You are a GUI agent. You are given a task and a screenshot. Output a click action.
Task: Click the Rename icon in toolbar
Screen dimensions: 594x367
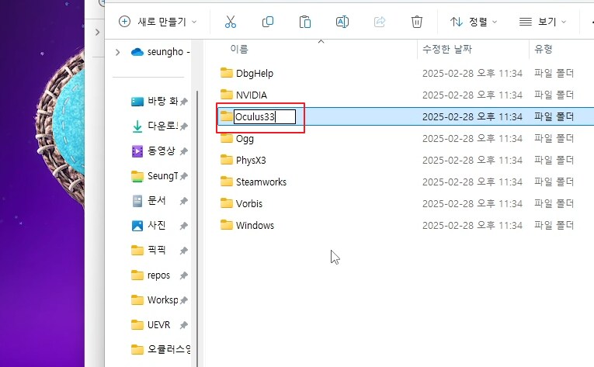pyautogui.click(x=342, y=22)
